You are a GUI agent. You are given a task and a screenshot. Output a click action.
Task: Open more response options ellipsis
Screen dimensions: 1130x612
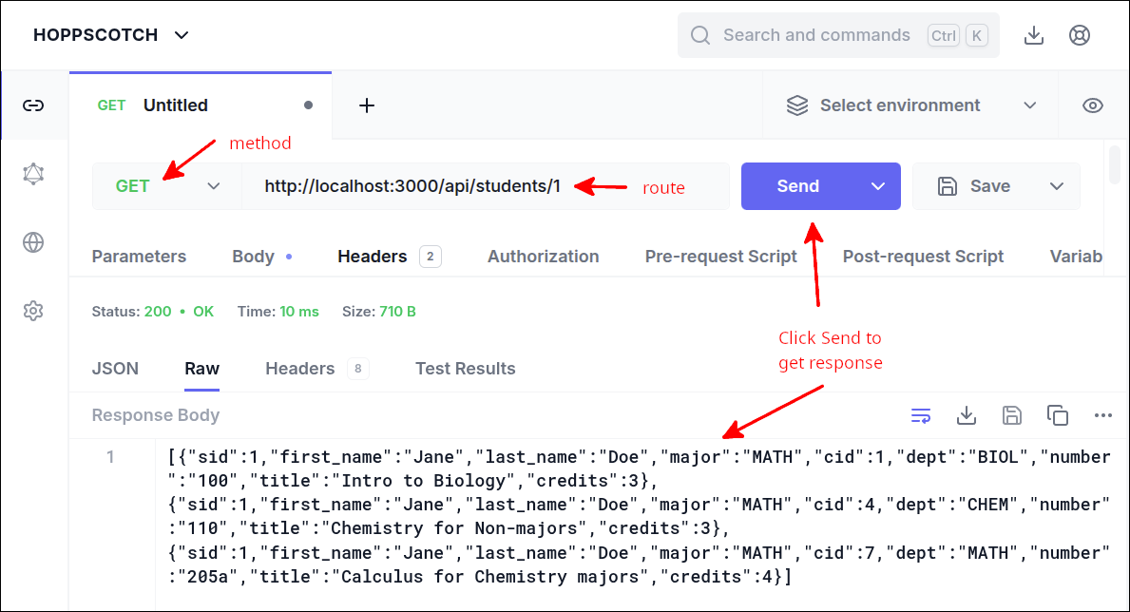[x=1102, y=415]
